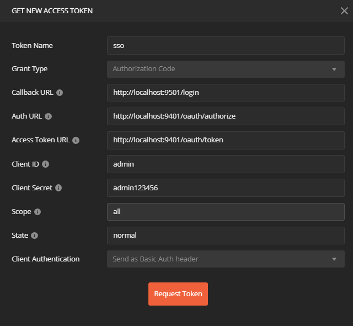Select the State input field
Screen dimensions: 353x326
point(225,235)
